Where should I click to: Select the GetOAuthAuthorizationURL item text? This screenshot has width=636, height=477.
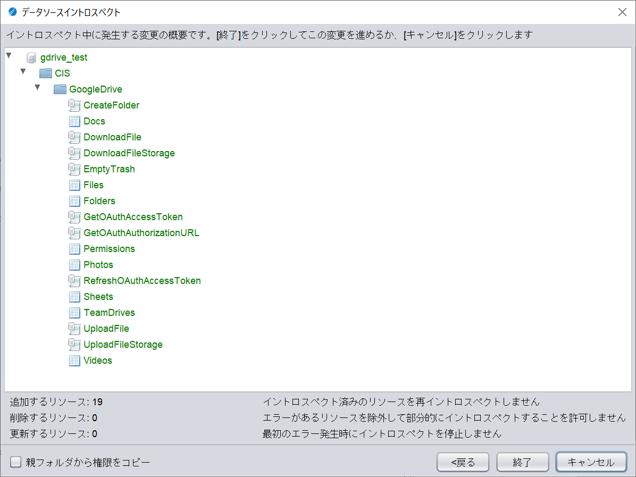pos(141,233)
